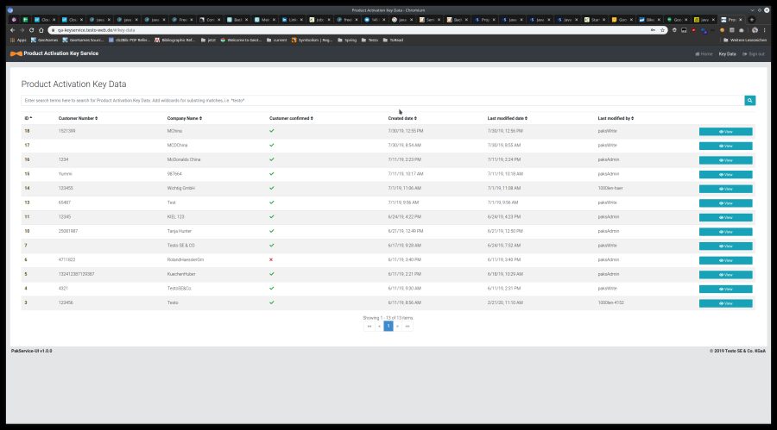The width and height of the screenshot is (777, 430).
Task: Go back using the browser back arrow
Action: tap(12, 29)
